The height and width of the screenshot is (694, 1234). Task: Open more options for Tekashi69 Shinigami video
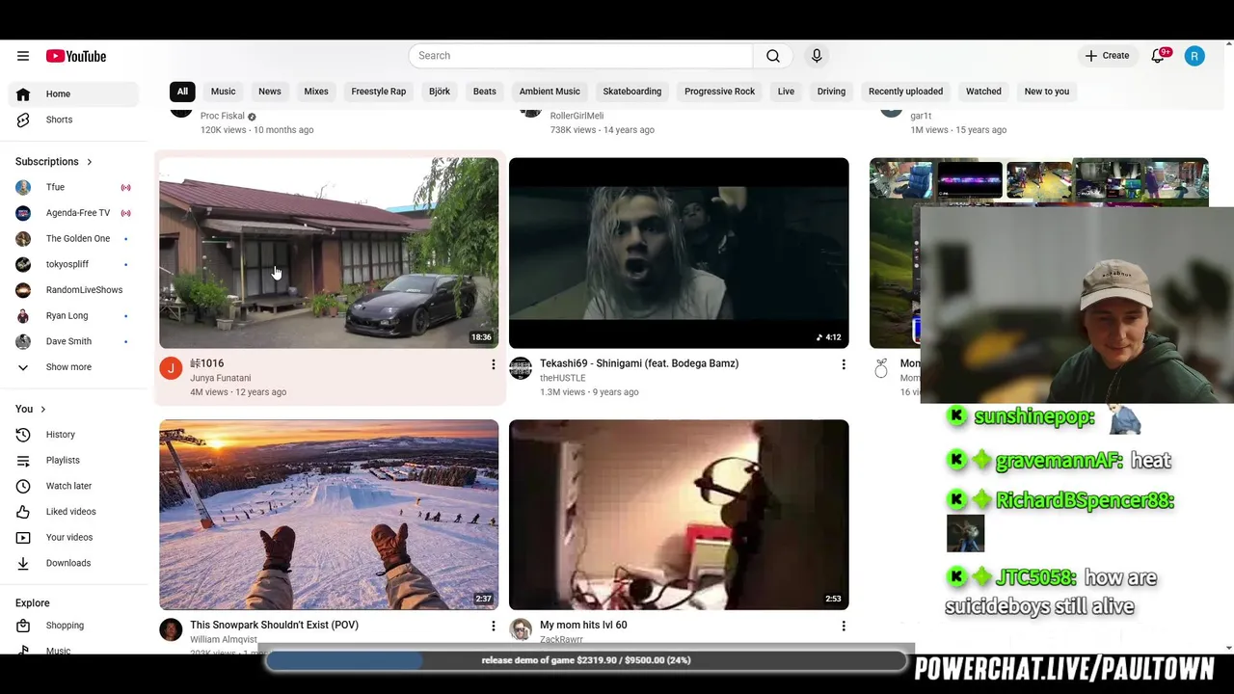[x=844, y=364]
